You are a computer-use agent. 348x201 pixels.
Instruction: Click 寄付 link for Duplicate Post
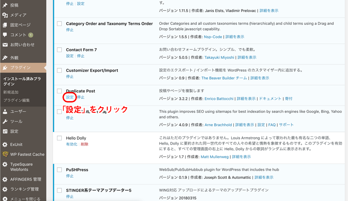288,99
